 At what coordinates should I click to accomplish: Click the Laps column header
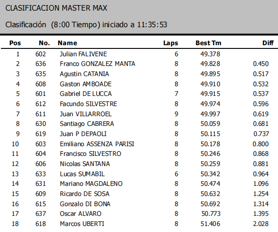[171, 43]
